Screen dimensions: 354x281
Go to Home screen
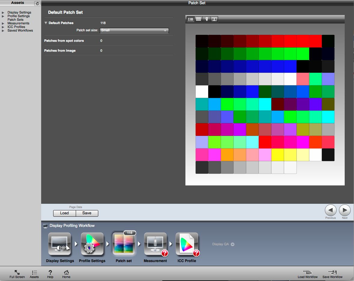pyautogui.click(x=66, y=274)
